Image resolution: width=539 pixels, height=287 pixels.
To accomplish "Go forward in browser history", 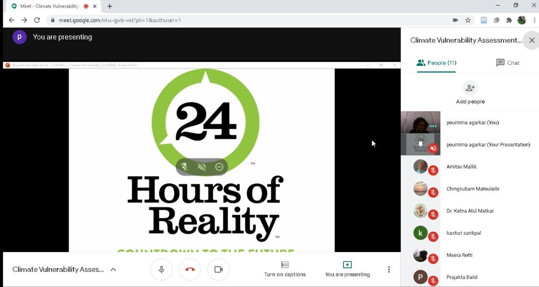I will pos(24,20).
